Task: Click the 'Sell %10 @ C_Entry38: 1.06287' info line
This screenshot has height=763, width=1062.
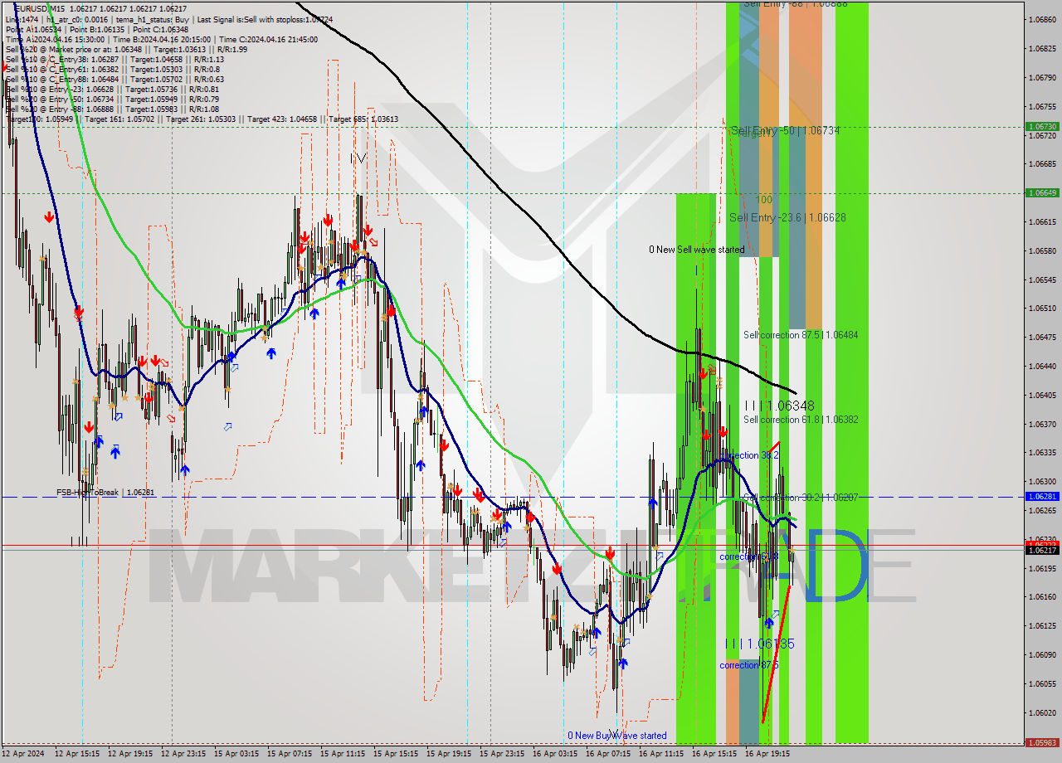Action: [x=114, y=59]
